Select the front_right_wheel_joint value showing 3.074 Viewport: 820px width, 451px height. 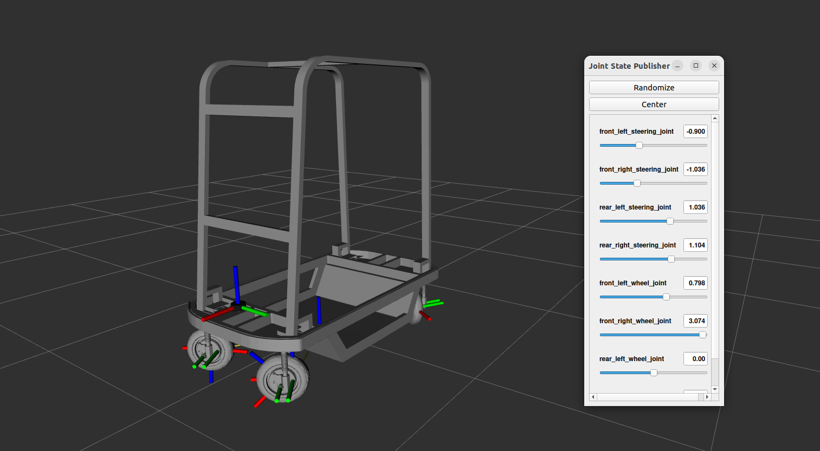[x=695, y=321]
